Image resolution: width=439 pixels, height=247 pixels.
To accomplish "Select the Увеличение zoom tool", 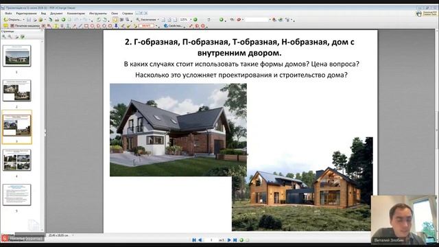I will 146,20.
